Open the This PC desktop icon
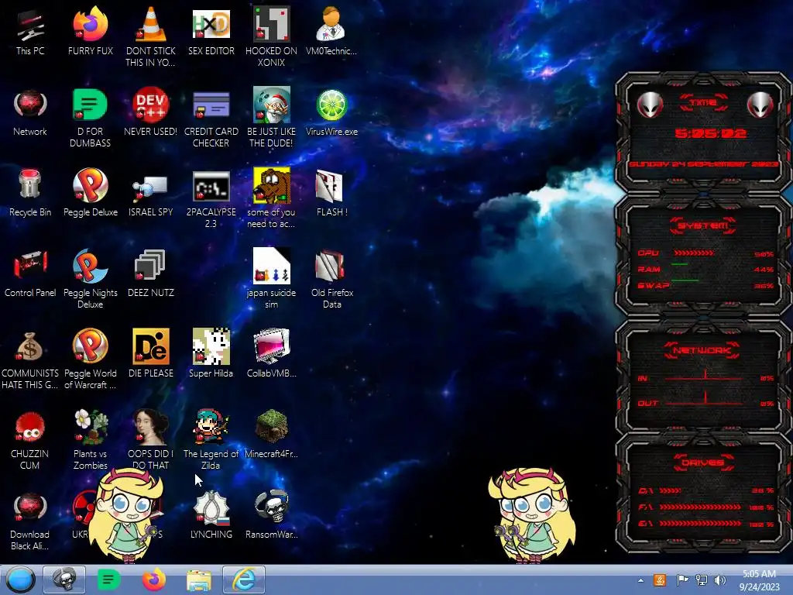793x595 pixels. point(30,31)
